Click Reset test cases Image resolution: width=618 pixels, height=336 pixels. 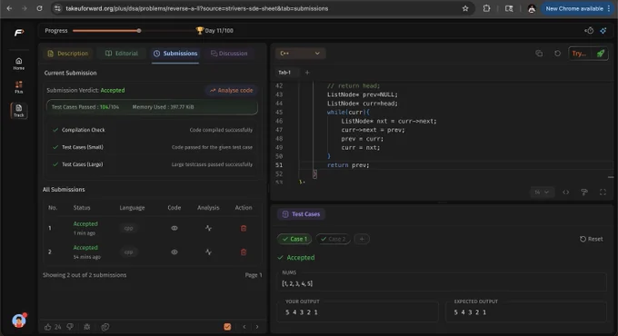click(592, 239)
